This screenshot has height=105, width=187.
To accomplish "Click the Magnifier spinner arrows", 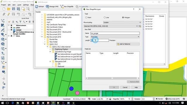I will point(132,99).
